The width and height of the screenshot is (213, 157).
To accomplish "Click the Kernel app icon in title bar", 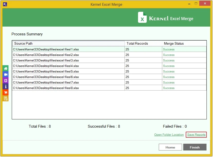I will (x=5, y=4).
